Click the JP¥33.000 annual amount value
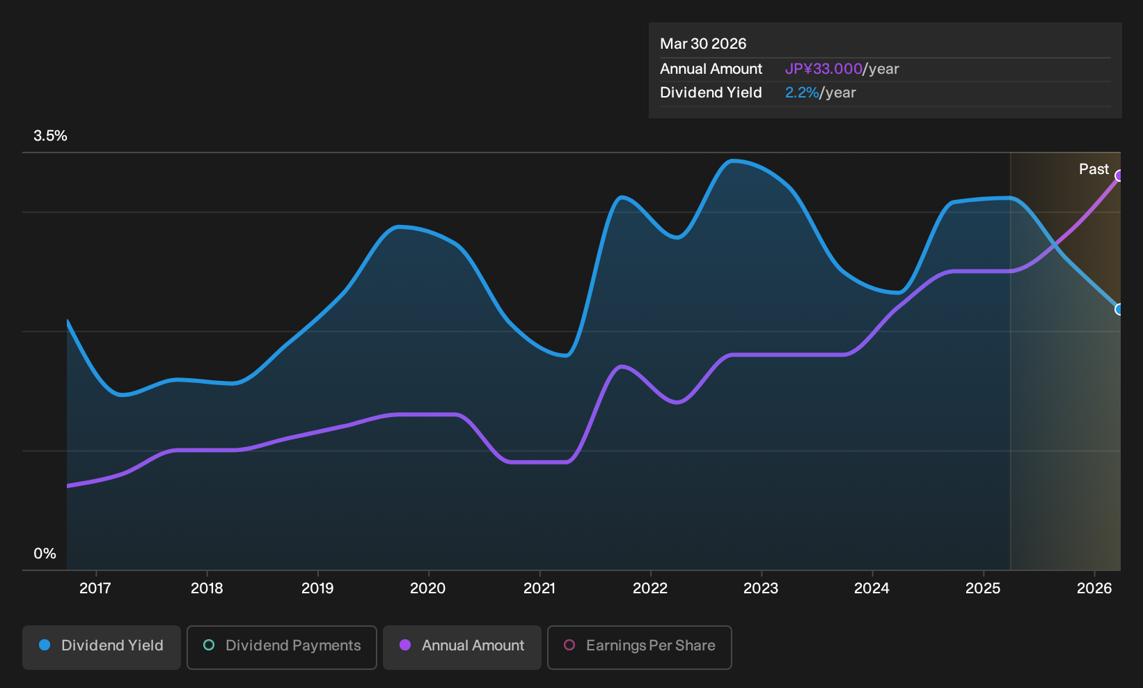The image size is (1143, 688). click(x=823, y=69)
